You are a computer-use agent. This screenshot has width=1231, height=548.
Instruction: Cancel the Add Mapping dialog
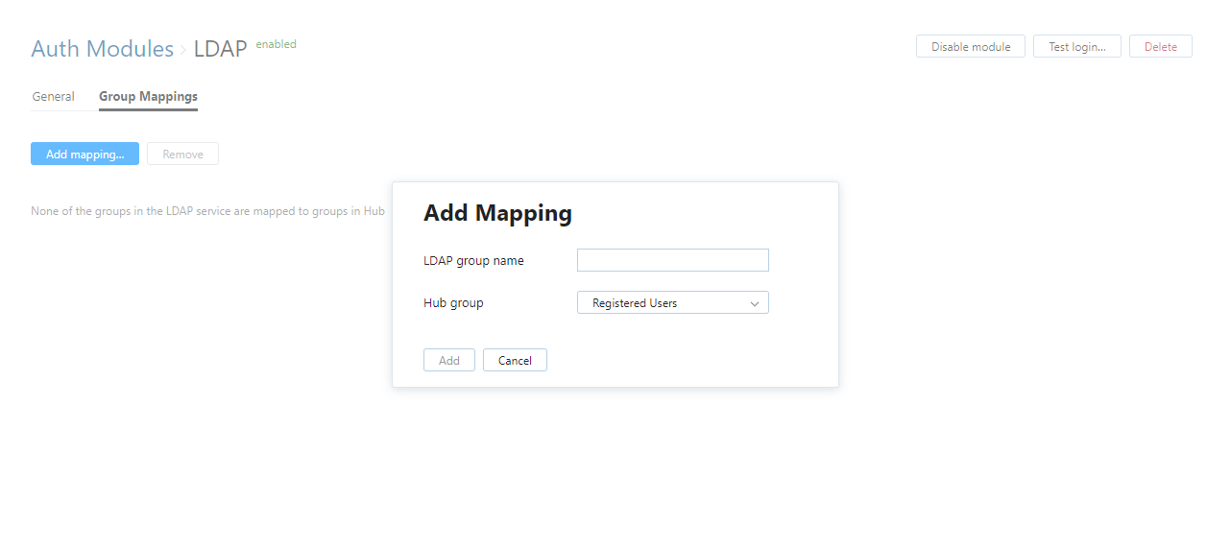(x=515, y=360)
